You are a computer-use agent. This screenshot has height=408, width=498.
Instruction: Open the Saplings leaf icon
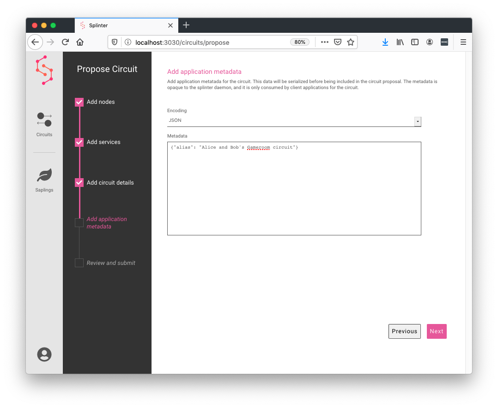click(x=44, y=175)
